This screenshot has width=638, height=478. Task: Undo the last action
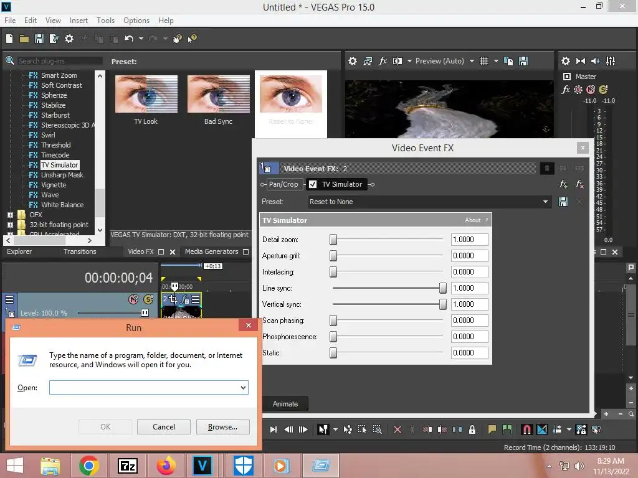(129, 39)
